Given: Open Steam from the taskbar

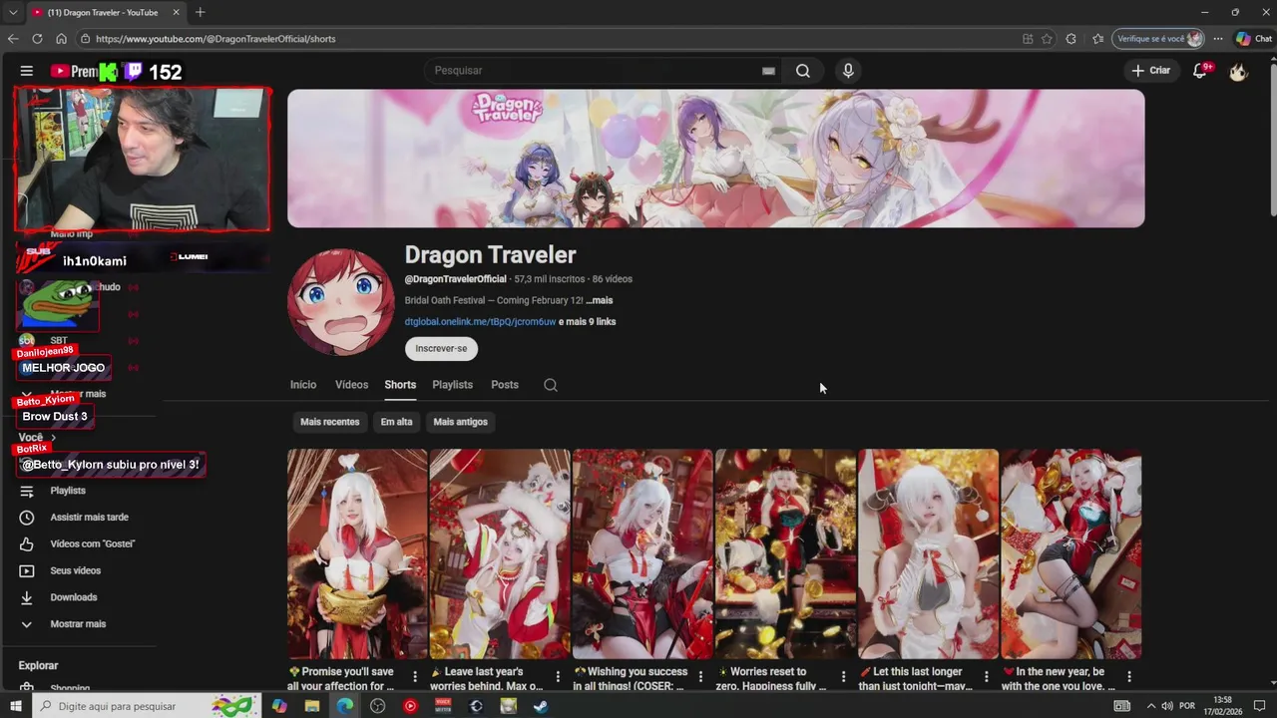Looking at the screenshot, I should (x=540, y=706).
